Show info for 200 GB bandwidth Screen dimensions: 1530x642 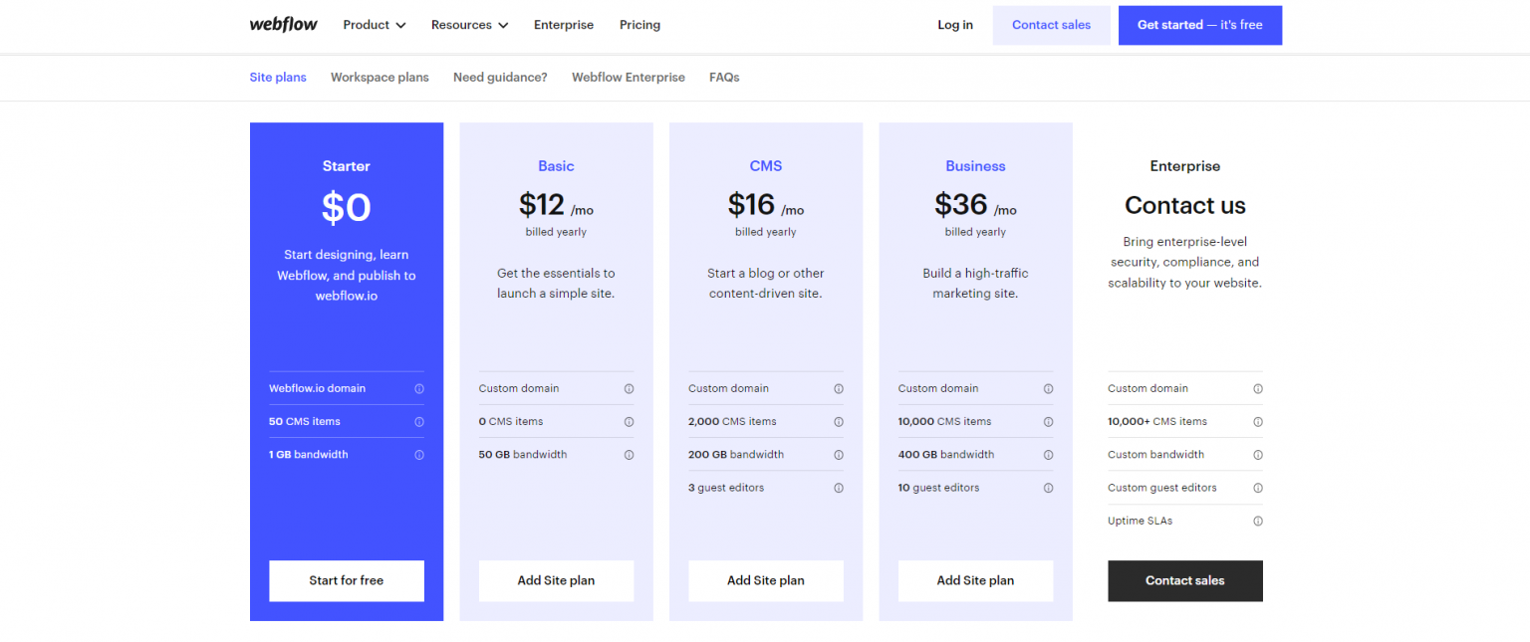[839, 455]
